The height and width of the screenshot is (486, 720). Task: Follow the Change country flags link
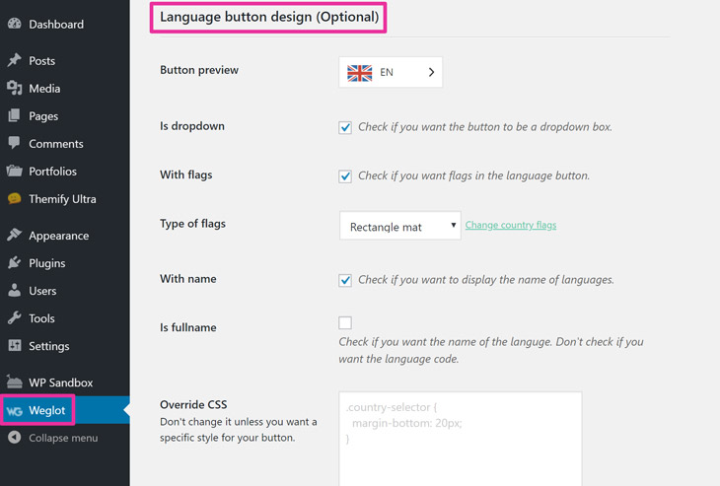511,225
